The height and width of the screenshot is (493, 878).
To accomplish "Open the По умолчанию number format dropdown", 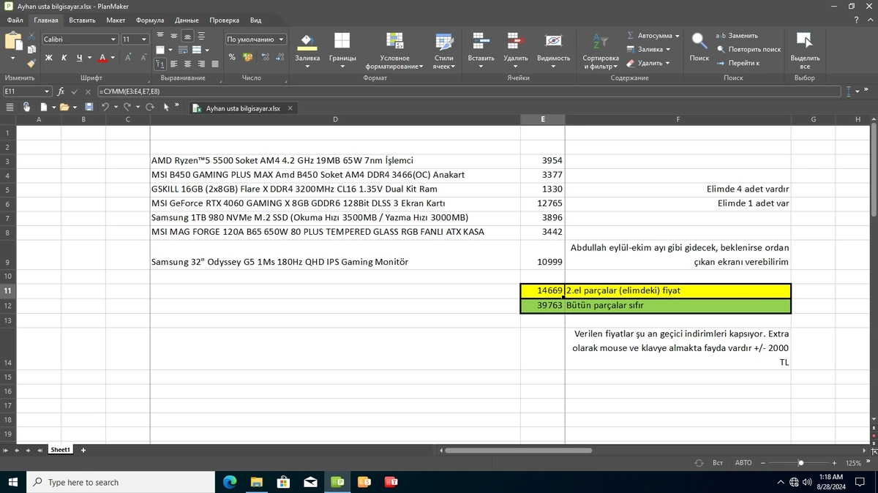I will click(x=256, y=39).
